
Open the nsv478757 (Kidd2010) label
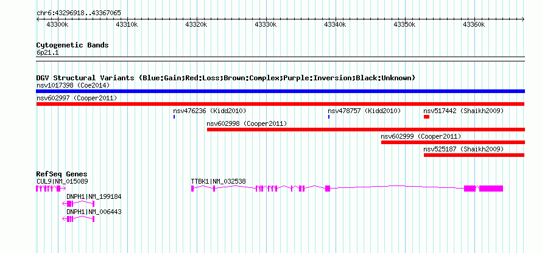click(364, 111)
